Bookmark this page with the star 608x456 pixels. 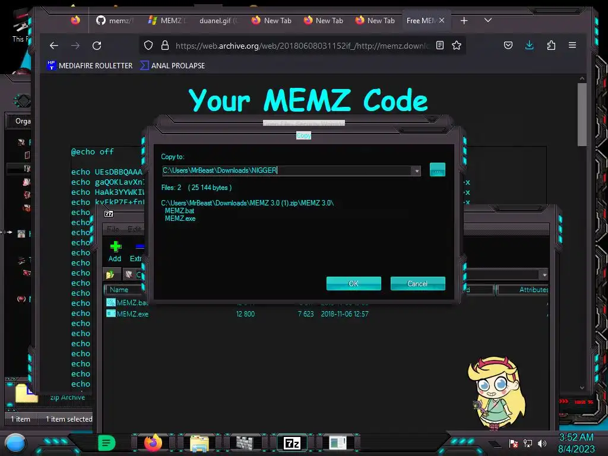[457, 46]
